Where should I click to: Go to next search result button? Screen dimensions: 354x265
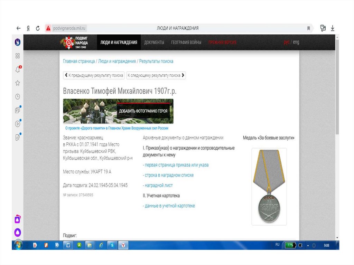pyautogui.click(x=156, y=75)
